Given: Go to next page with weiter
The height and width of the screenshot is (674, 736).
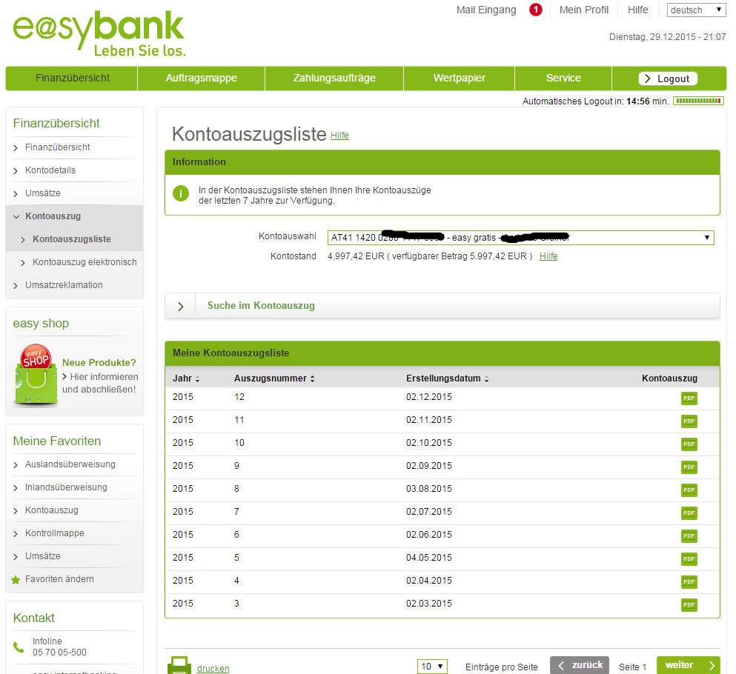Looking at the screenshot, I should [688, 665].
